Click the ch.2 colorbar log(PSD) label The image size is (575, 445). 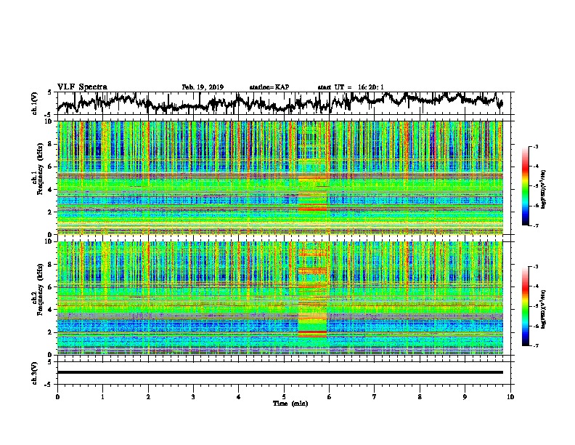(543, 309)
